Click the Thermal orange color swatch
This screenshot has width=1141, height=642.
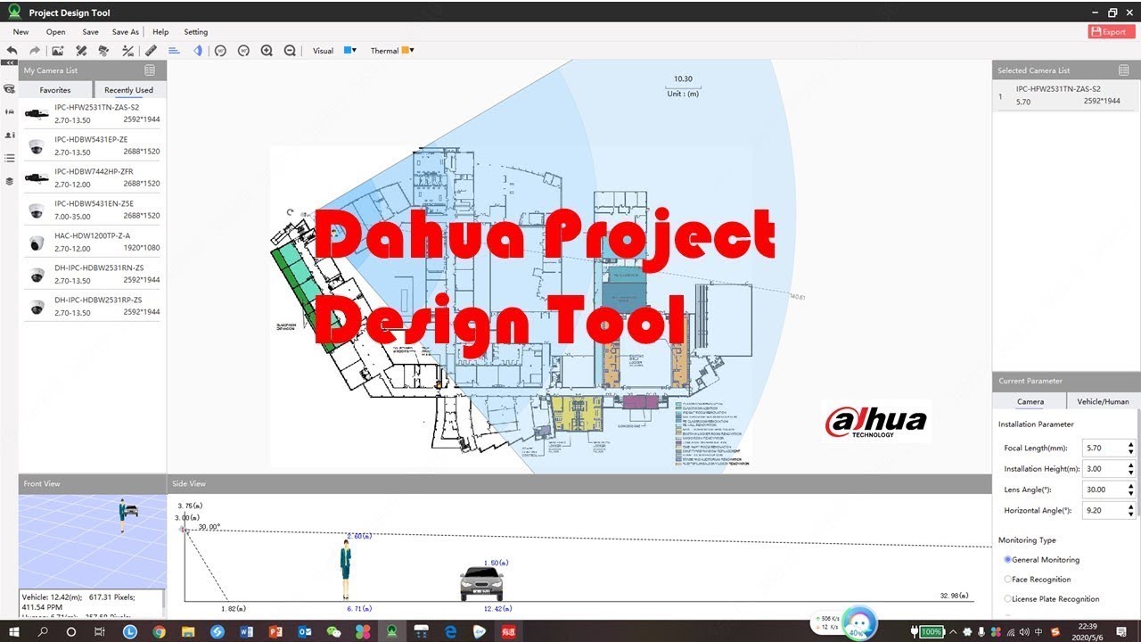click(406, 50)
